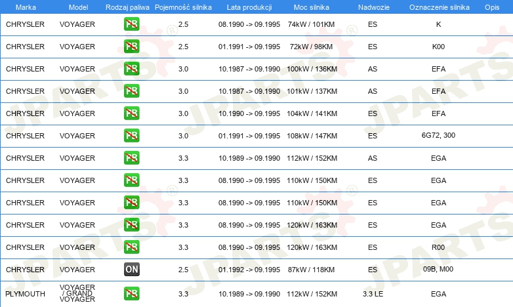
Task: Click the 3.0 capacity cell in the 6G72, 300 row
Action: [183, 136]
